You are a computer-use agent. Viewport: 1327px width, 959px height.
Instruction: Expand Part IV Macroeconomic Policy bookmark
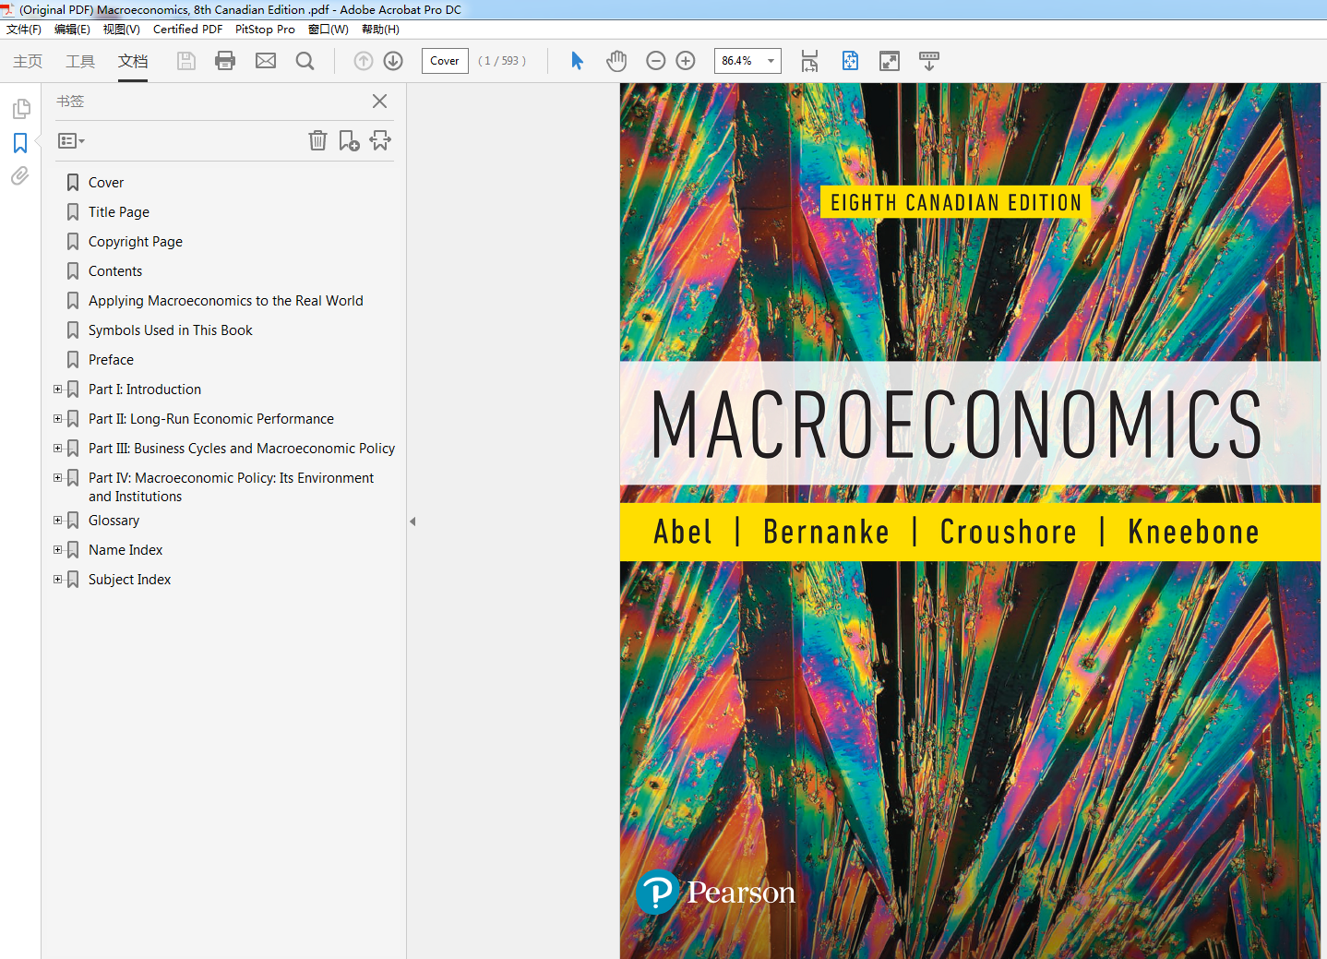(58, 478)
